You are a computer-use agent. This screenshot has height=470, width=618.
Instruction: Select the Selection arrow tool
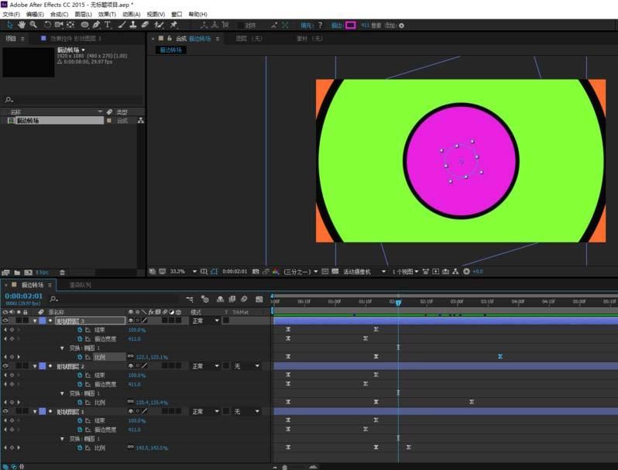(x=9, y=25)
